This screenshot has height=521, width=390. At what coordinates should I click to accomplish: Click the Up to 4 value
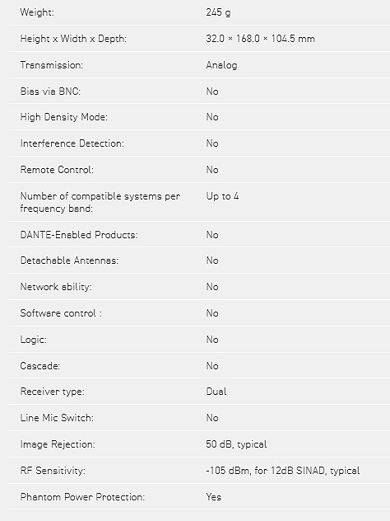click(222, 196)
